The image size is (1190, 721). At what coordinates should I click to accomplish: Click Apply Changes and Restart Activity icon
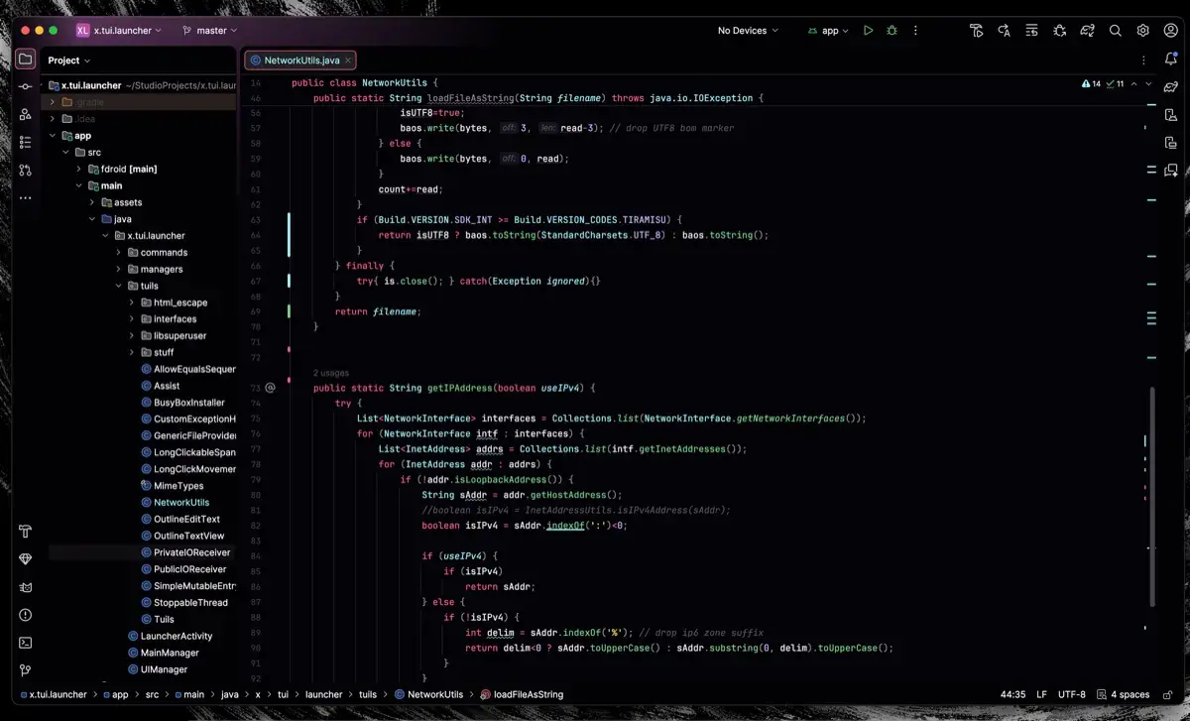click(977, 31)
